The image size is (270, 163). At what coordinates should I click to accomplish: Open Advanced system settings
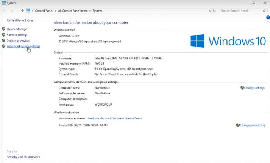24,46
